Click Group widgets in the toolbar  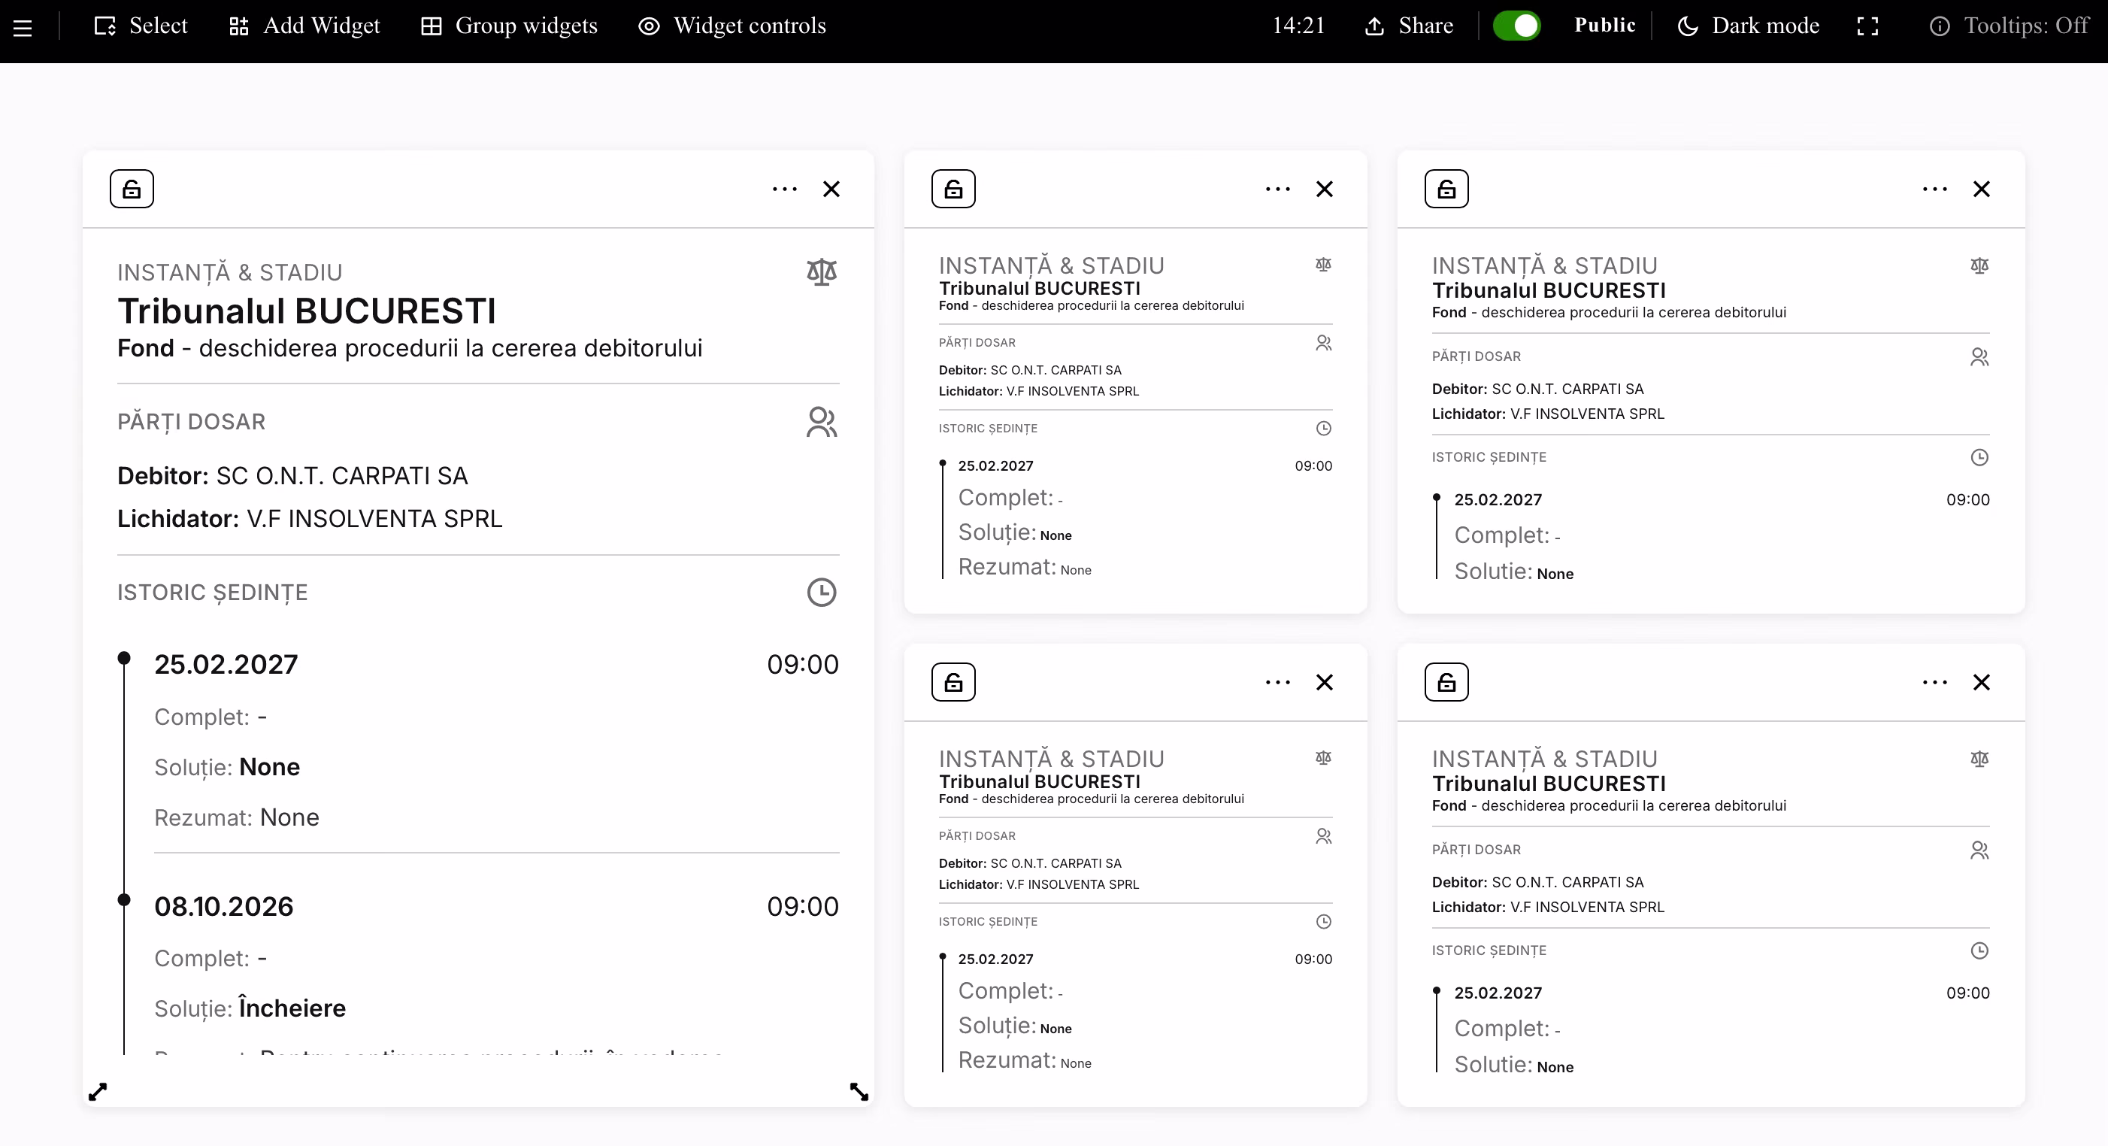tap(509, 26)
